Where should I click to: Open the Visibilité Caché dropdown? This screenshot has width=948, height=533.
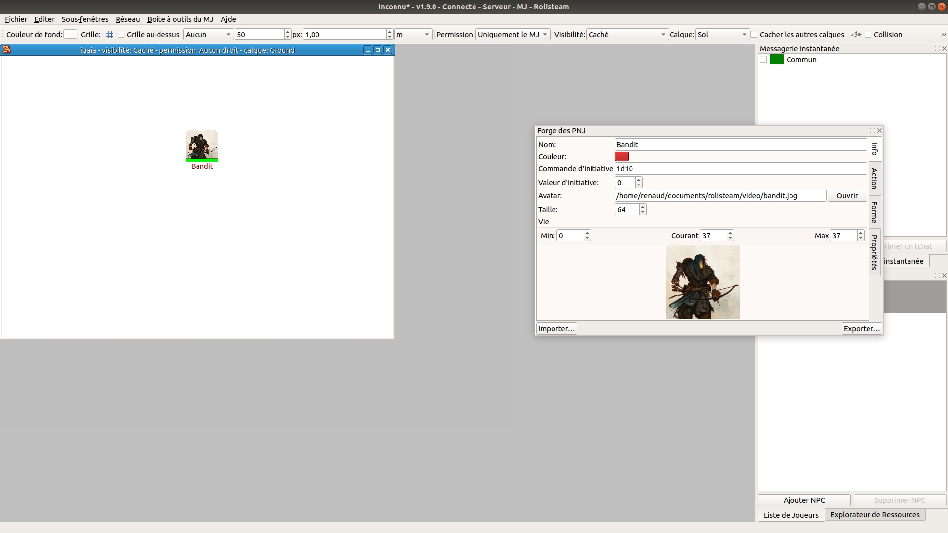tap(627, 35)
